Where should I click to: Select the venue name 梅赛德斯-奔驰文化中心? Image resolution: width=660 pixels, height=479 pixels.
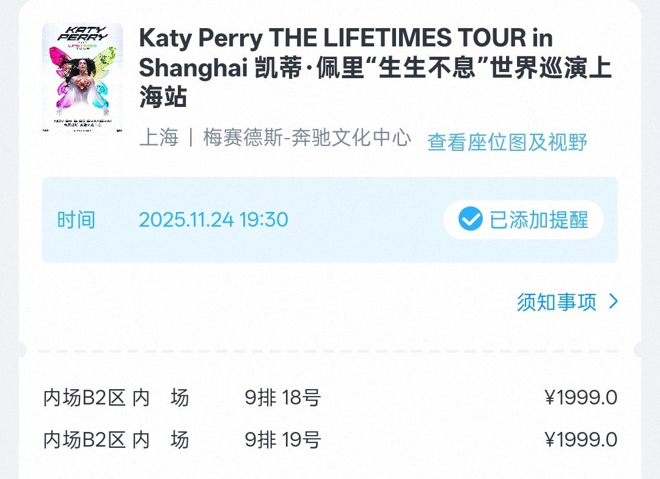point(307,138)
